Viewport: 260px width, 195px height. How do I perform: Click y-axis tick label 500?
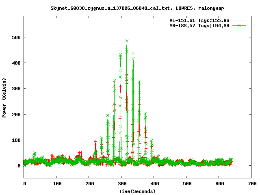[x=16, y=37]
